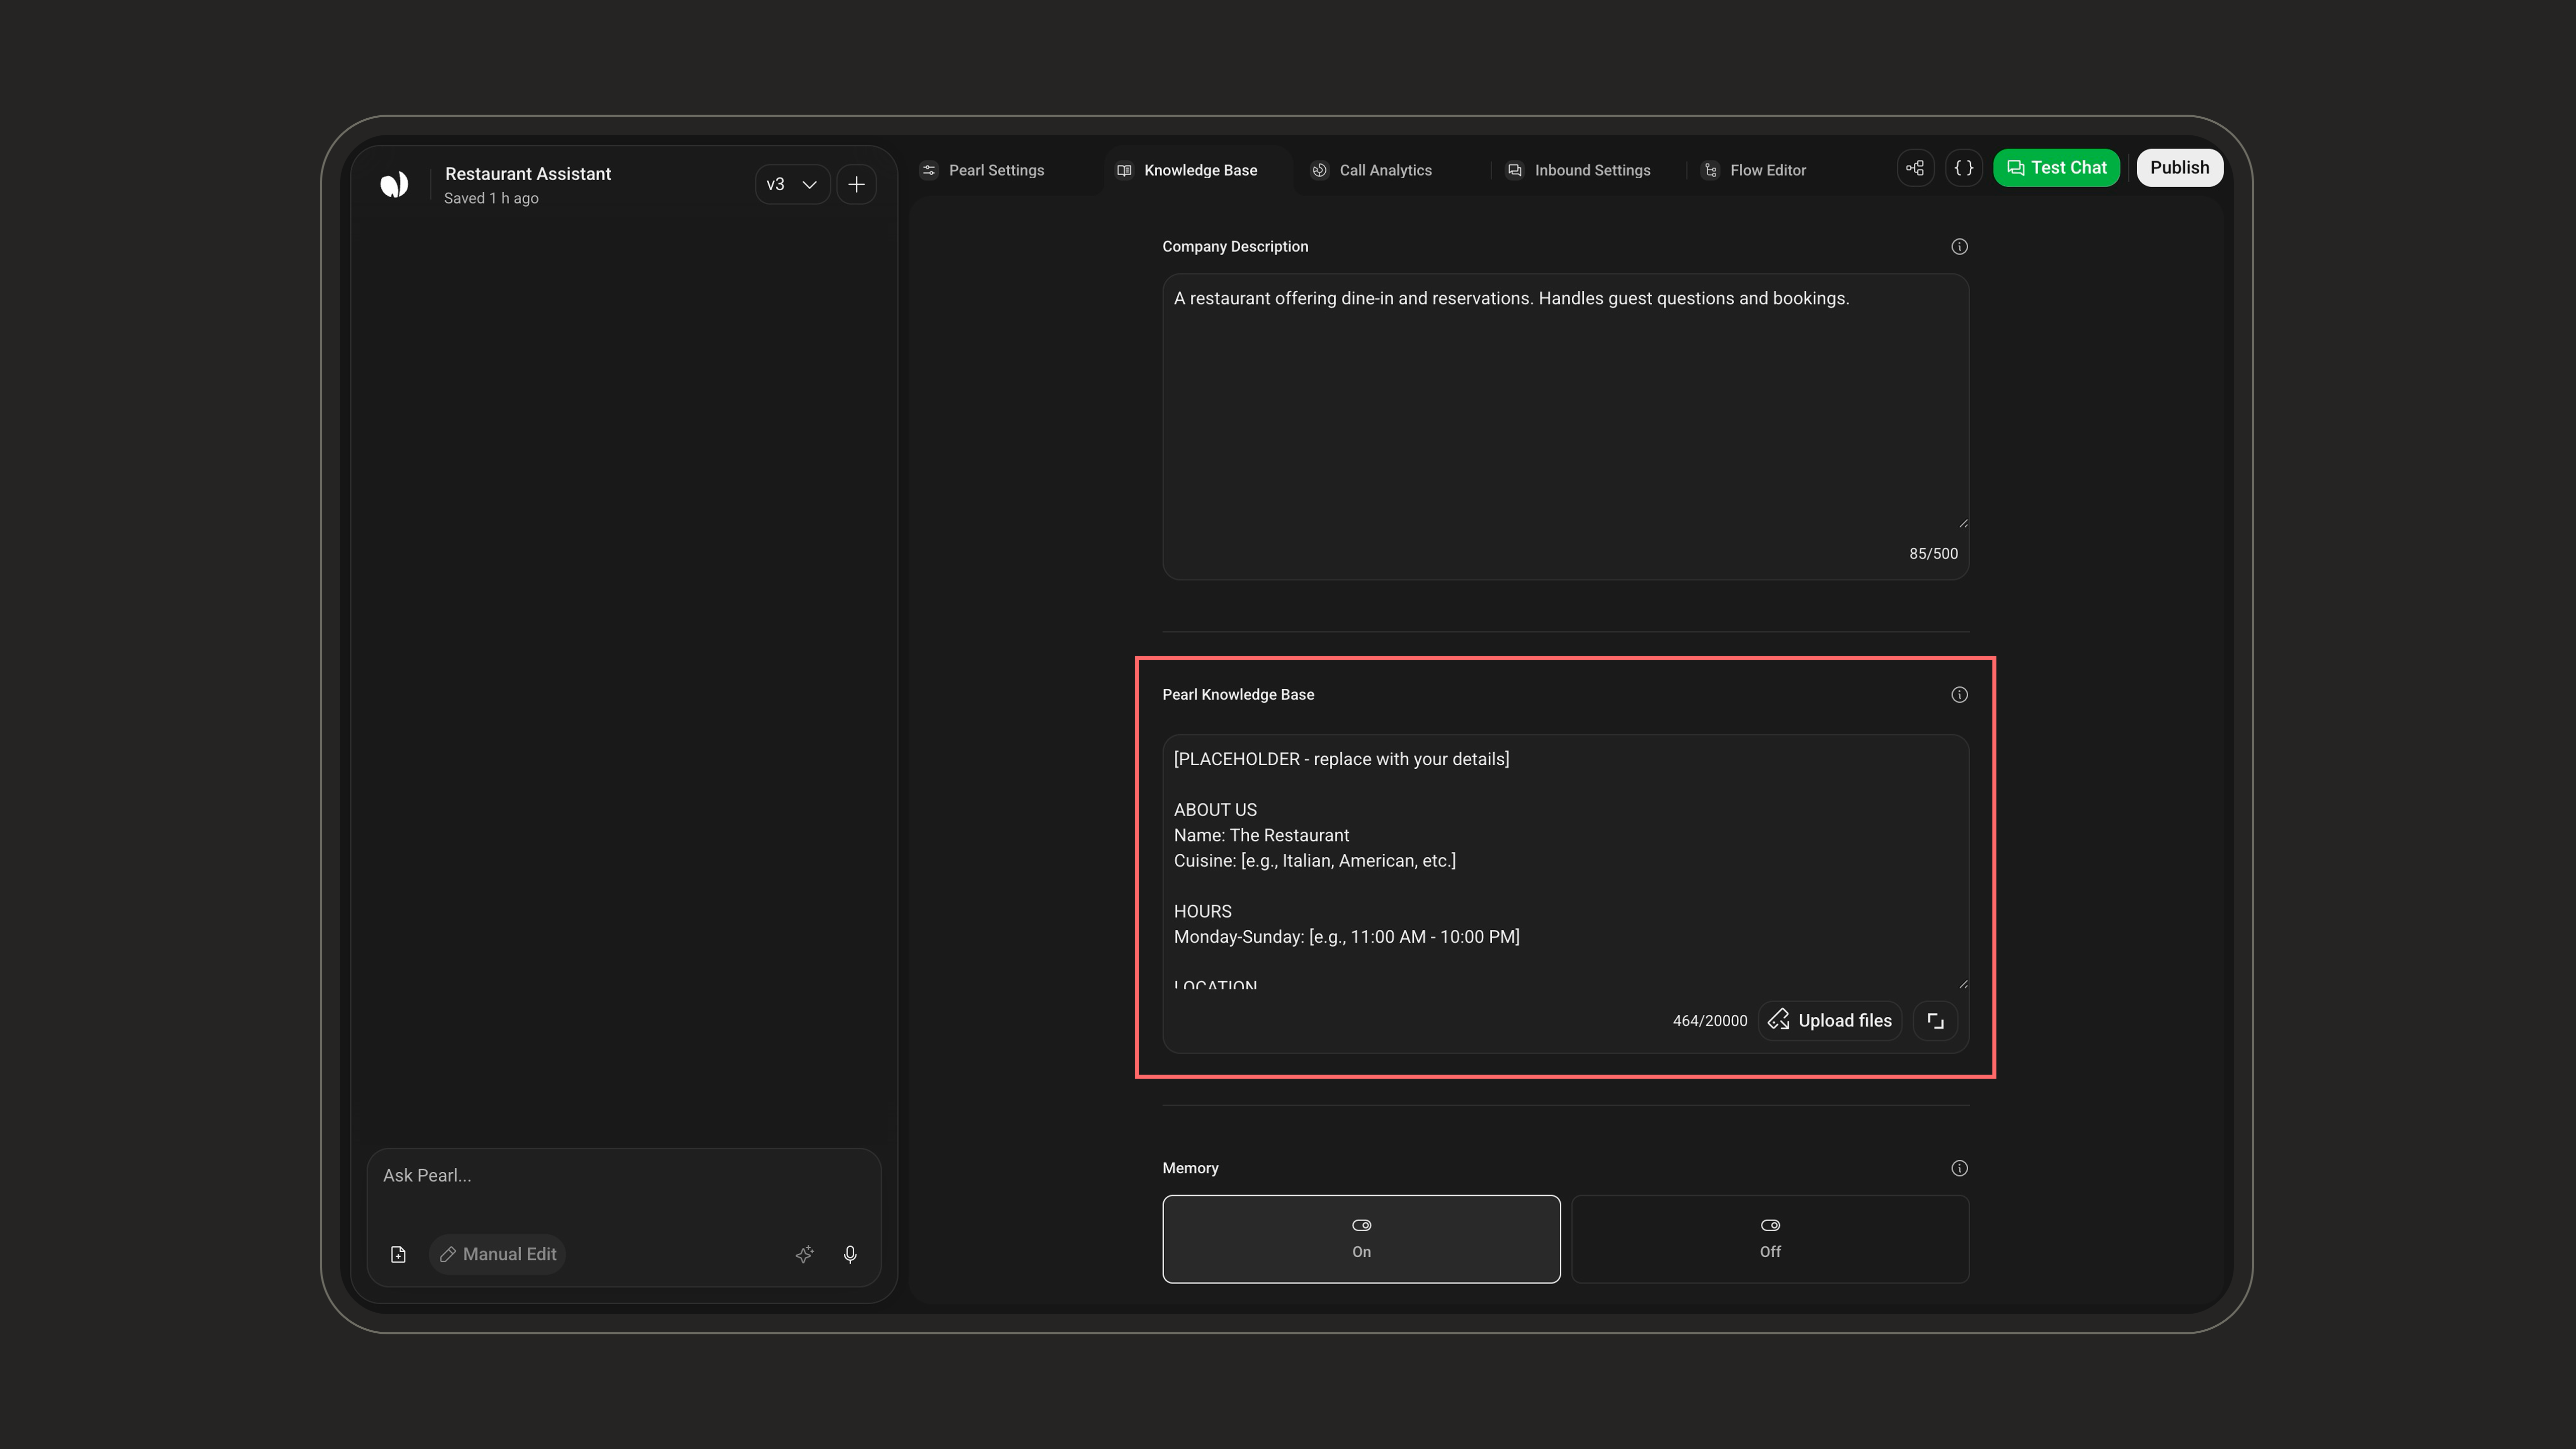This screenshot has height=1449, width=2576.
Task: Type in the Ask Pearl input field
Action: pos(623,1176)
